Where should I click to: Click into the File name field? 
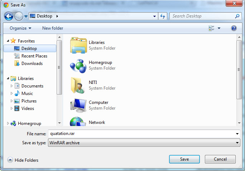click(141, 134)
